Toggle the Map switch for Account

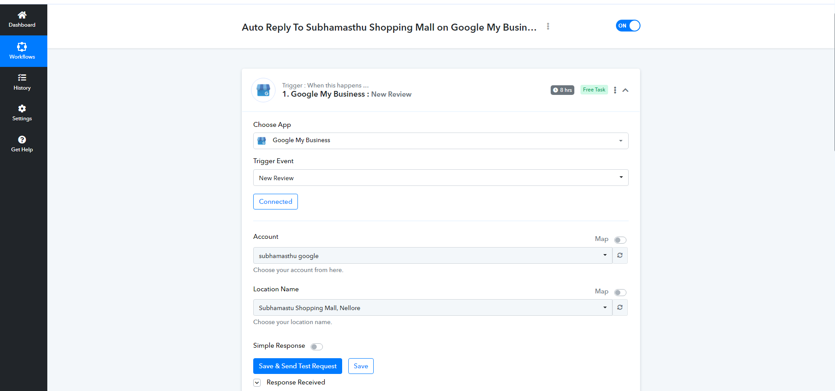point(620,240)
